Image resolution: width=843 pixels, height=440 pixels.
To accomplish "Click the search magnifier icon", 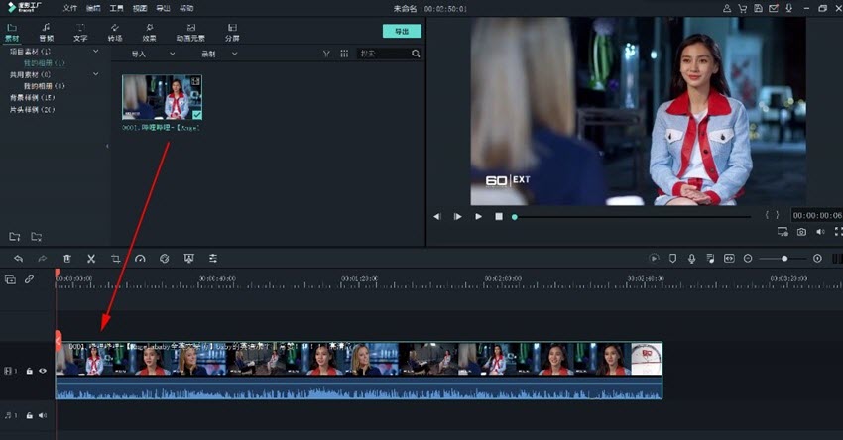I will 416,54.
